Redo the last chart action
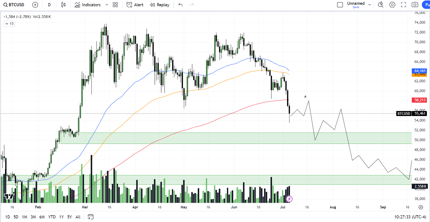The height and width of the screenshot is (222, 430). click(x=192, y=5)
